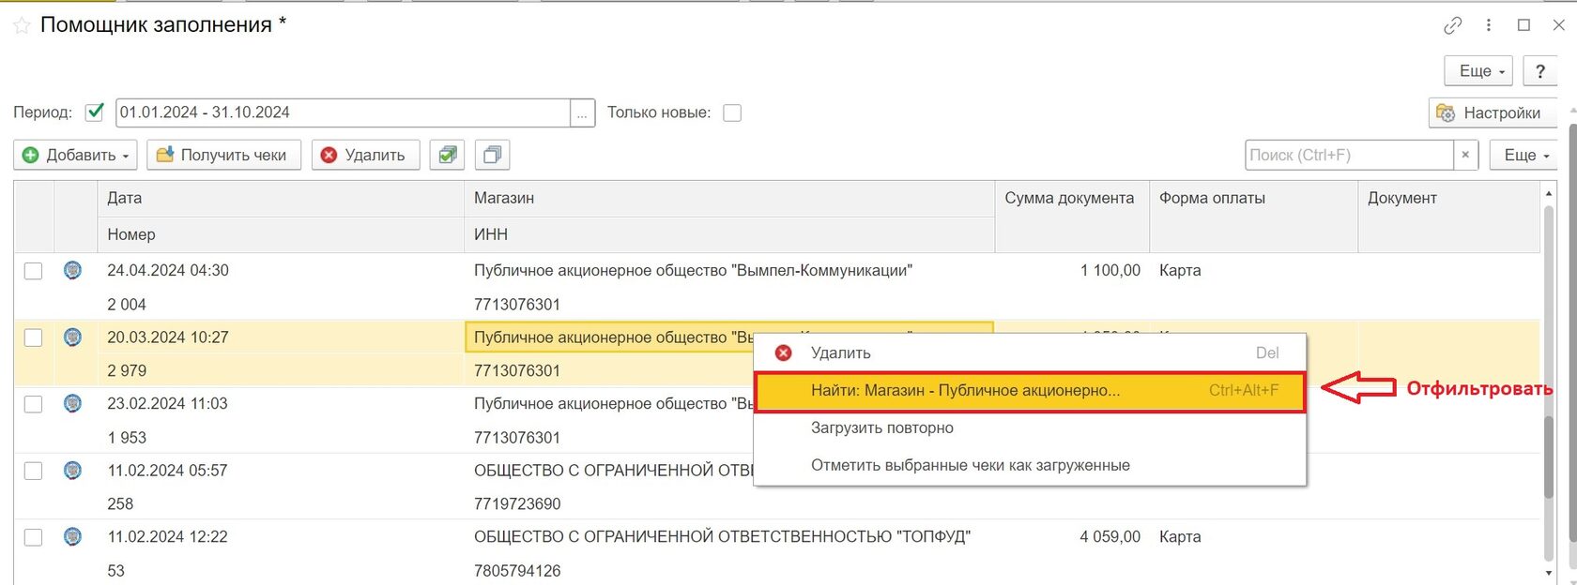Click the favorite star next to the form title

point(22,25)
